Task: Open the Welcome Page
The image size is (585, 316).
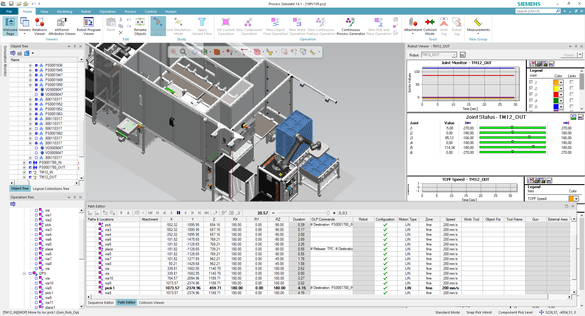Action: 10,26
